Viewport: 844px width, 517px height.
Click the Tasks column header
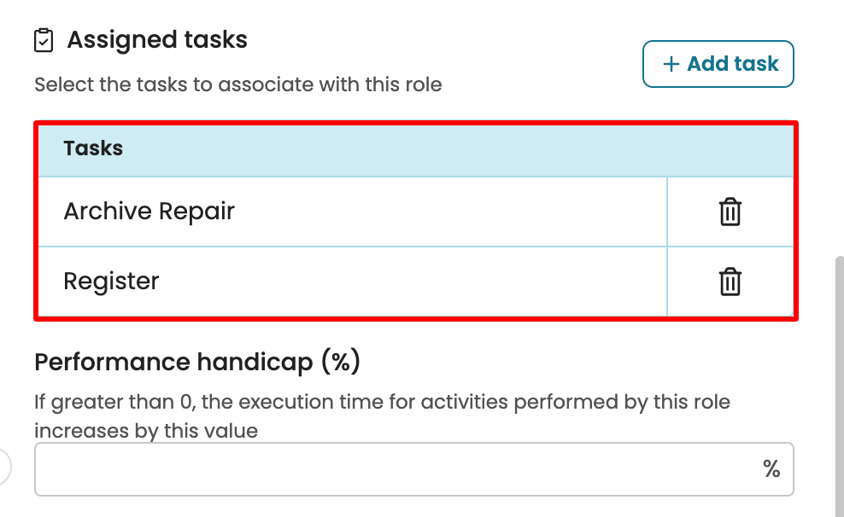click(93, 148)
